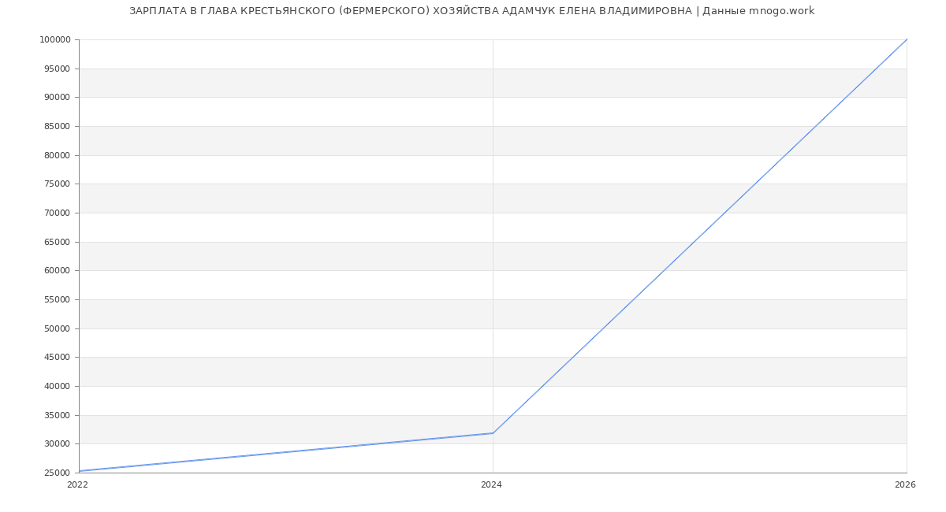
Task: Click the 55000 y-axis label
Action: pyautogui.click(x=57, y=300)
